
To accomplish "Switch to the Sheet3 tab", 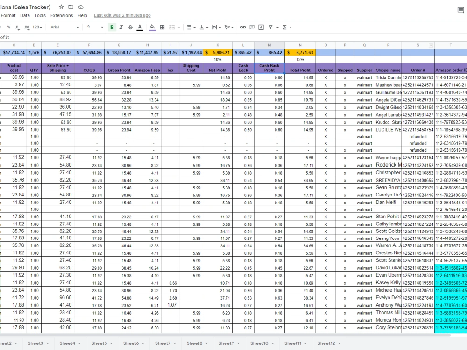I will click(35, 343).
